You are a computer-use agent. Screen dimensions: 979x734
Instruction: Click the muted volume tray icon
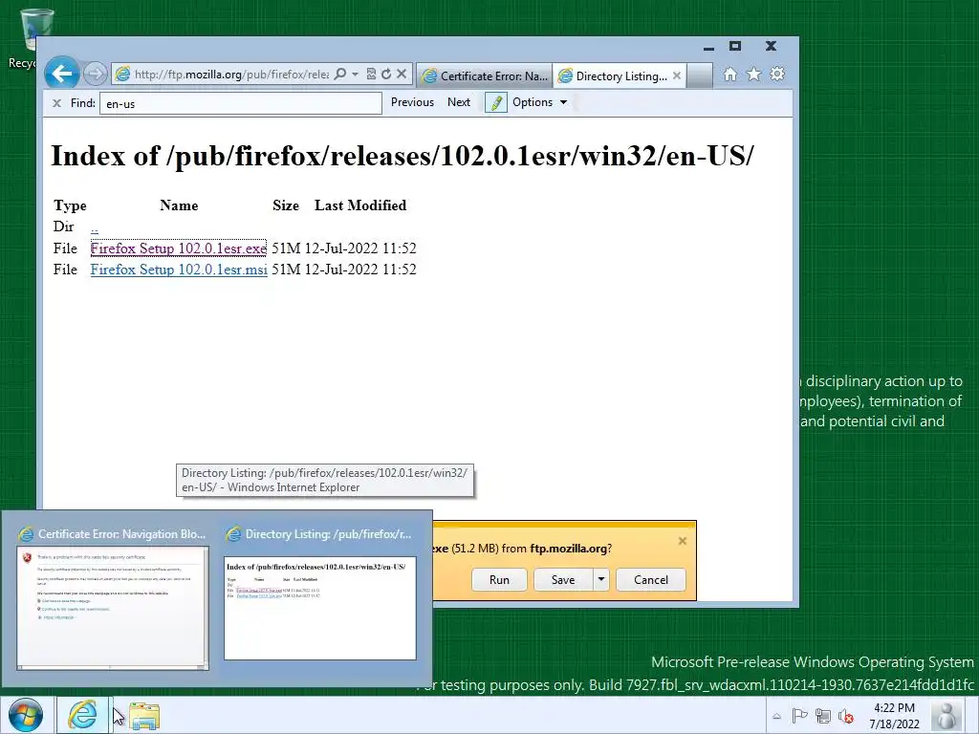(846, 716)
